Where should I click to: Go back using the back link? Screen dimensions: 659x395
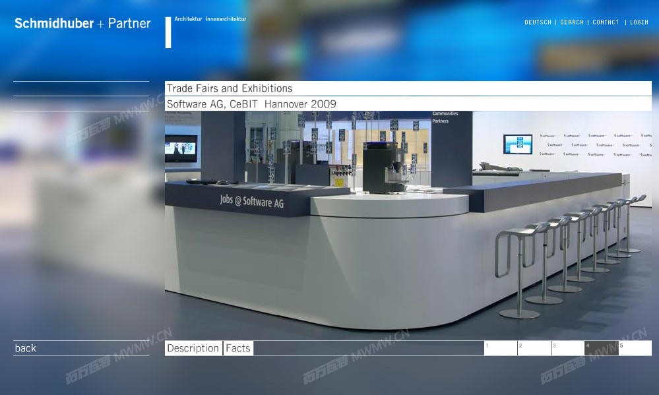[x=25, y=348]
